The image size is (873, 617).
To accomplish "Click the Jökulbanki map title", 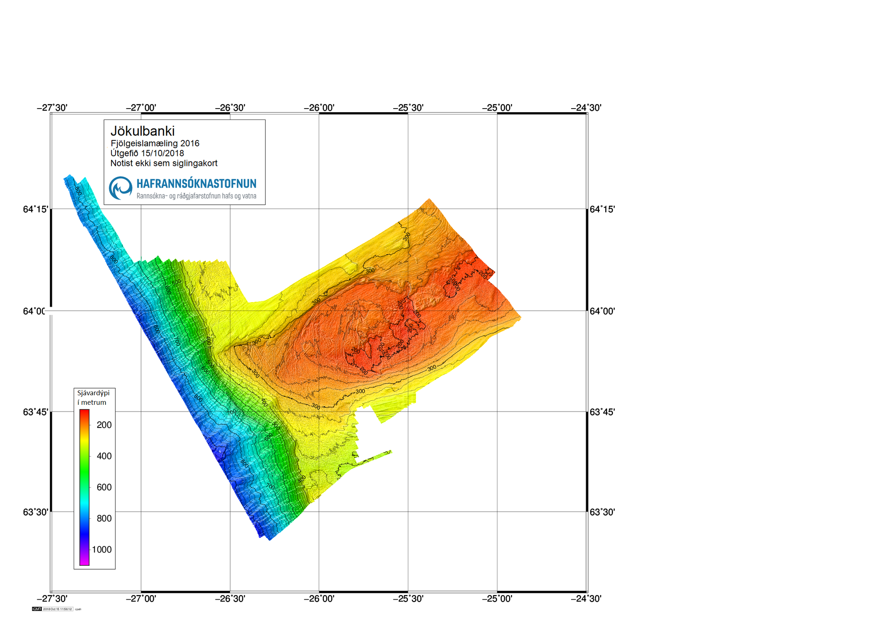I will pos(142,131).
